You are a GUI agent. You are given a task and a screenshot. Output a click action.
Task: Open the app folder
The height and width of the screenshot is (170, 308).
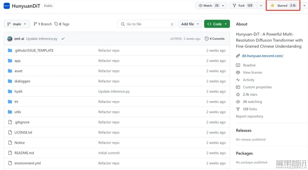17,61
